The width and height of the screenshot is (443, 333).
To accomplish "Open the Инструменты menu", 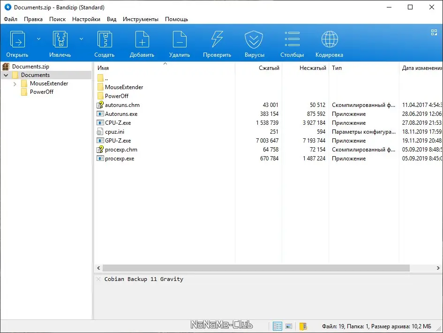I will 141,19.
